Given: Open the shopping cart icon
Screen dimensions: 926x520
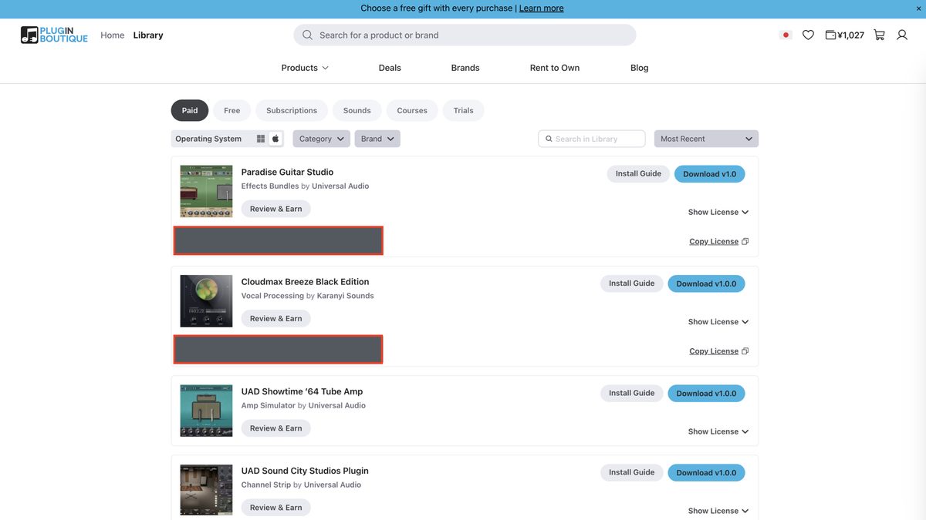Looking at the screenshot, I should click(879, 35).
